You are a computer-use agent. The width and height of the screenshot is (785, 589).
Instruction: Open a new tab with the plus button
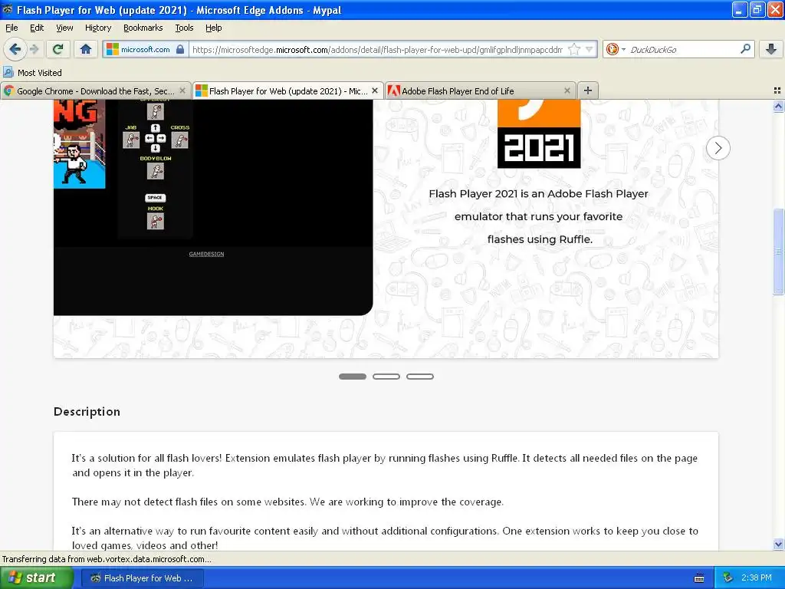point(588,90)
